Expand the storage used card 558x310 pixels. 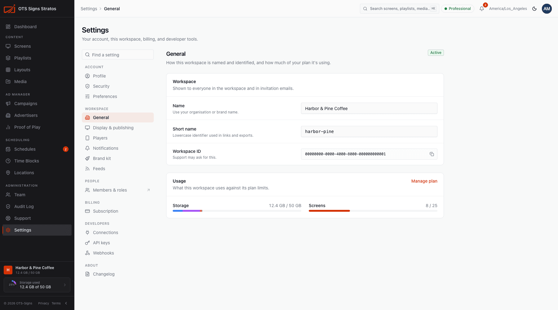[x=37, y=285]
